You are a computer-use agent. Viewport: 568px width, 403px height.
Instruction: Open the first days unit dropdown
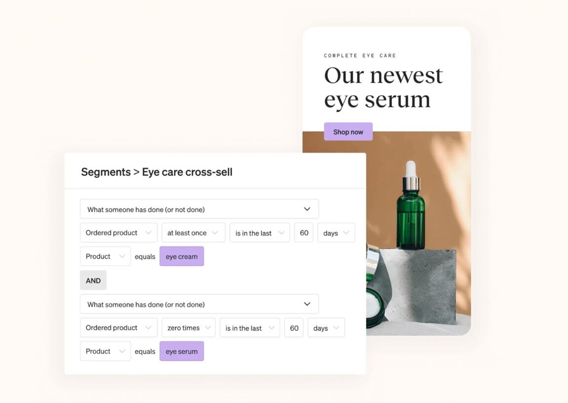(x=336, y=233)
